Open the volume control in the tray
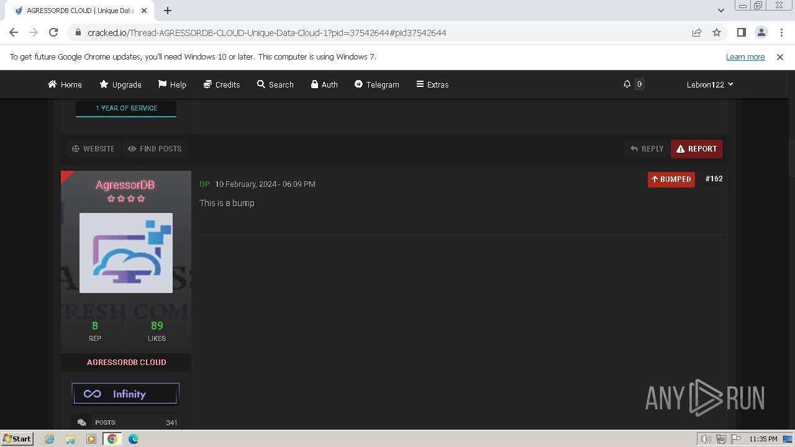795x447 pixels. (707, 439)
